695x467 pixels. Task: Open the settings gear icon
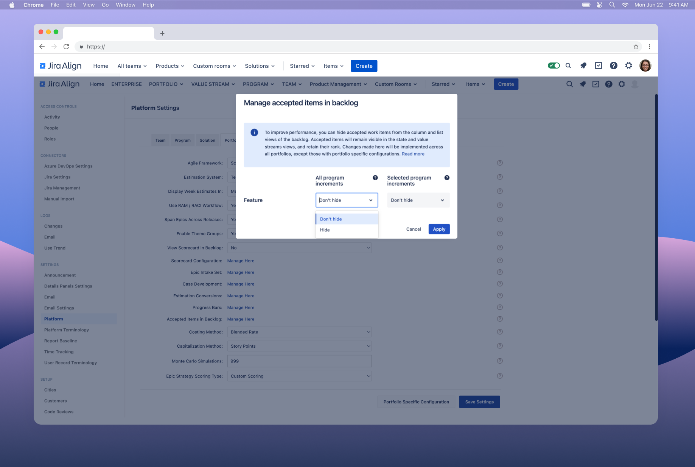click(628, 66)
